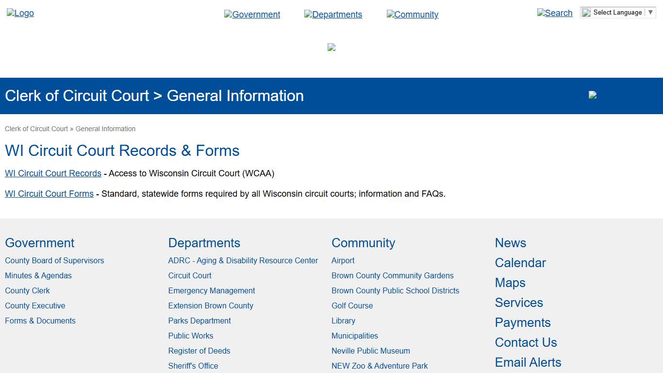Image resolution: width=663 pixels, height=373 pixels.
Task: Open WI Circuit Court Records link
Action: 53,173
